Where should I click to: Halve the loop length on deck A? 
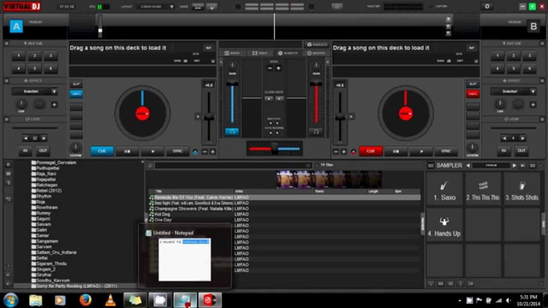[26, 138]
